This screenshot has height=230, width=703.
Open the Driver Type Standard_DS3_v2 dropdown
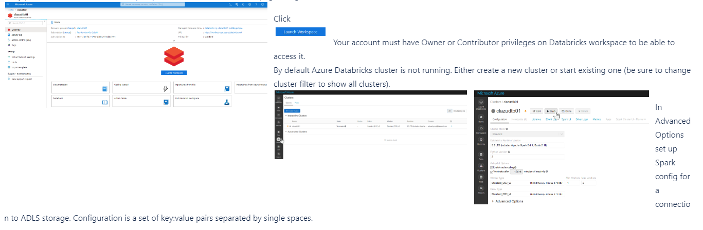527,194
